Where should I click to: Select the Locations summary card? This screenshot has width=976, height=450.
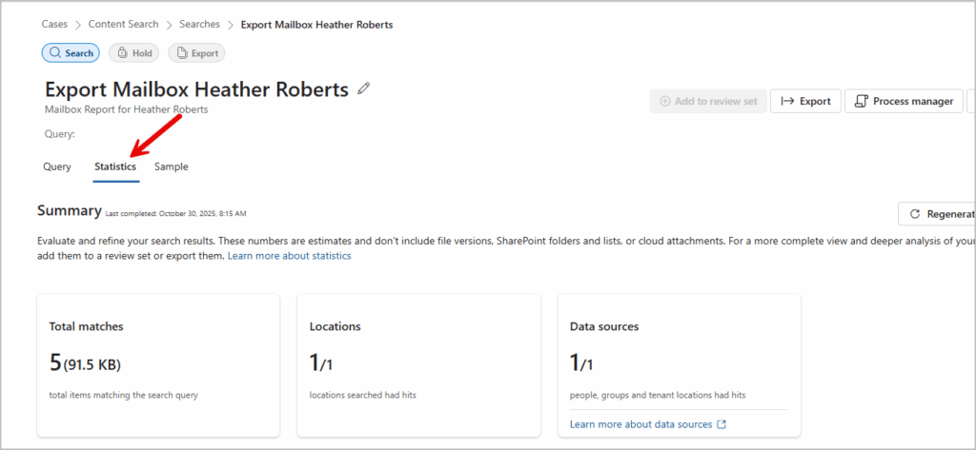418,365
